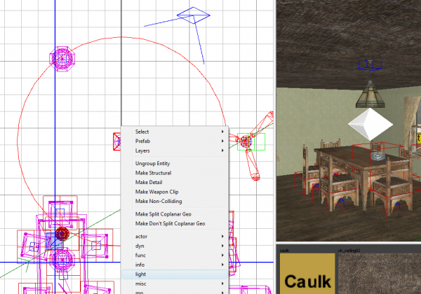Click the white light diamond in 3D view
This screenshot has height=294, width=421.
[370, 124]
